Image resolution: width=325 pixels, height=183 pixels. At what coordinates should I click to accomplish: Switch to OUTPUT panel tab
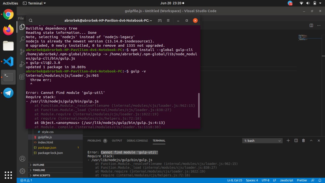pyautogui.click(x=117, y=140)
